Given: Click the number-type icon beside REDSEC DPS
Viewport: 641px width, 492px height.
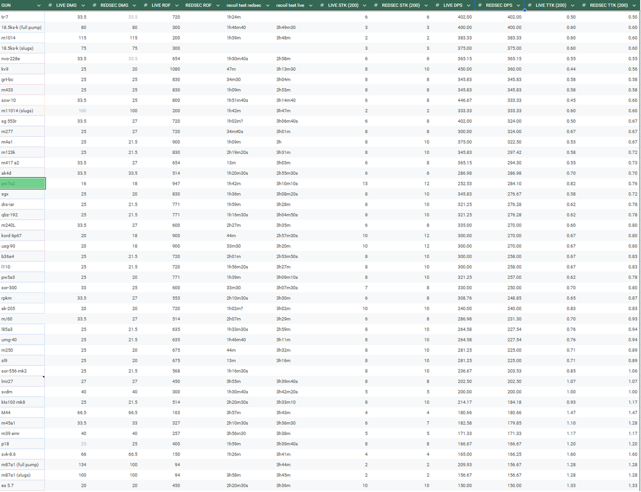Looking at the screenshot, I should 480,6.
